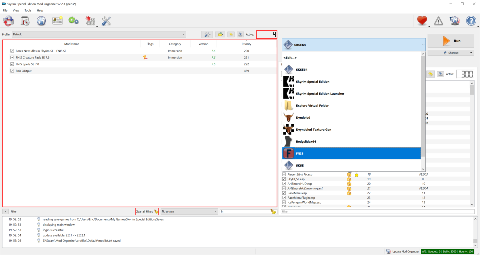Open the Help menu
The image size is (480, 255).
(x=40, y=10)
